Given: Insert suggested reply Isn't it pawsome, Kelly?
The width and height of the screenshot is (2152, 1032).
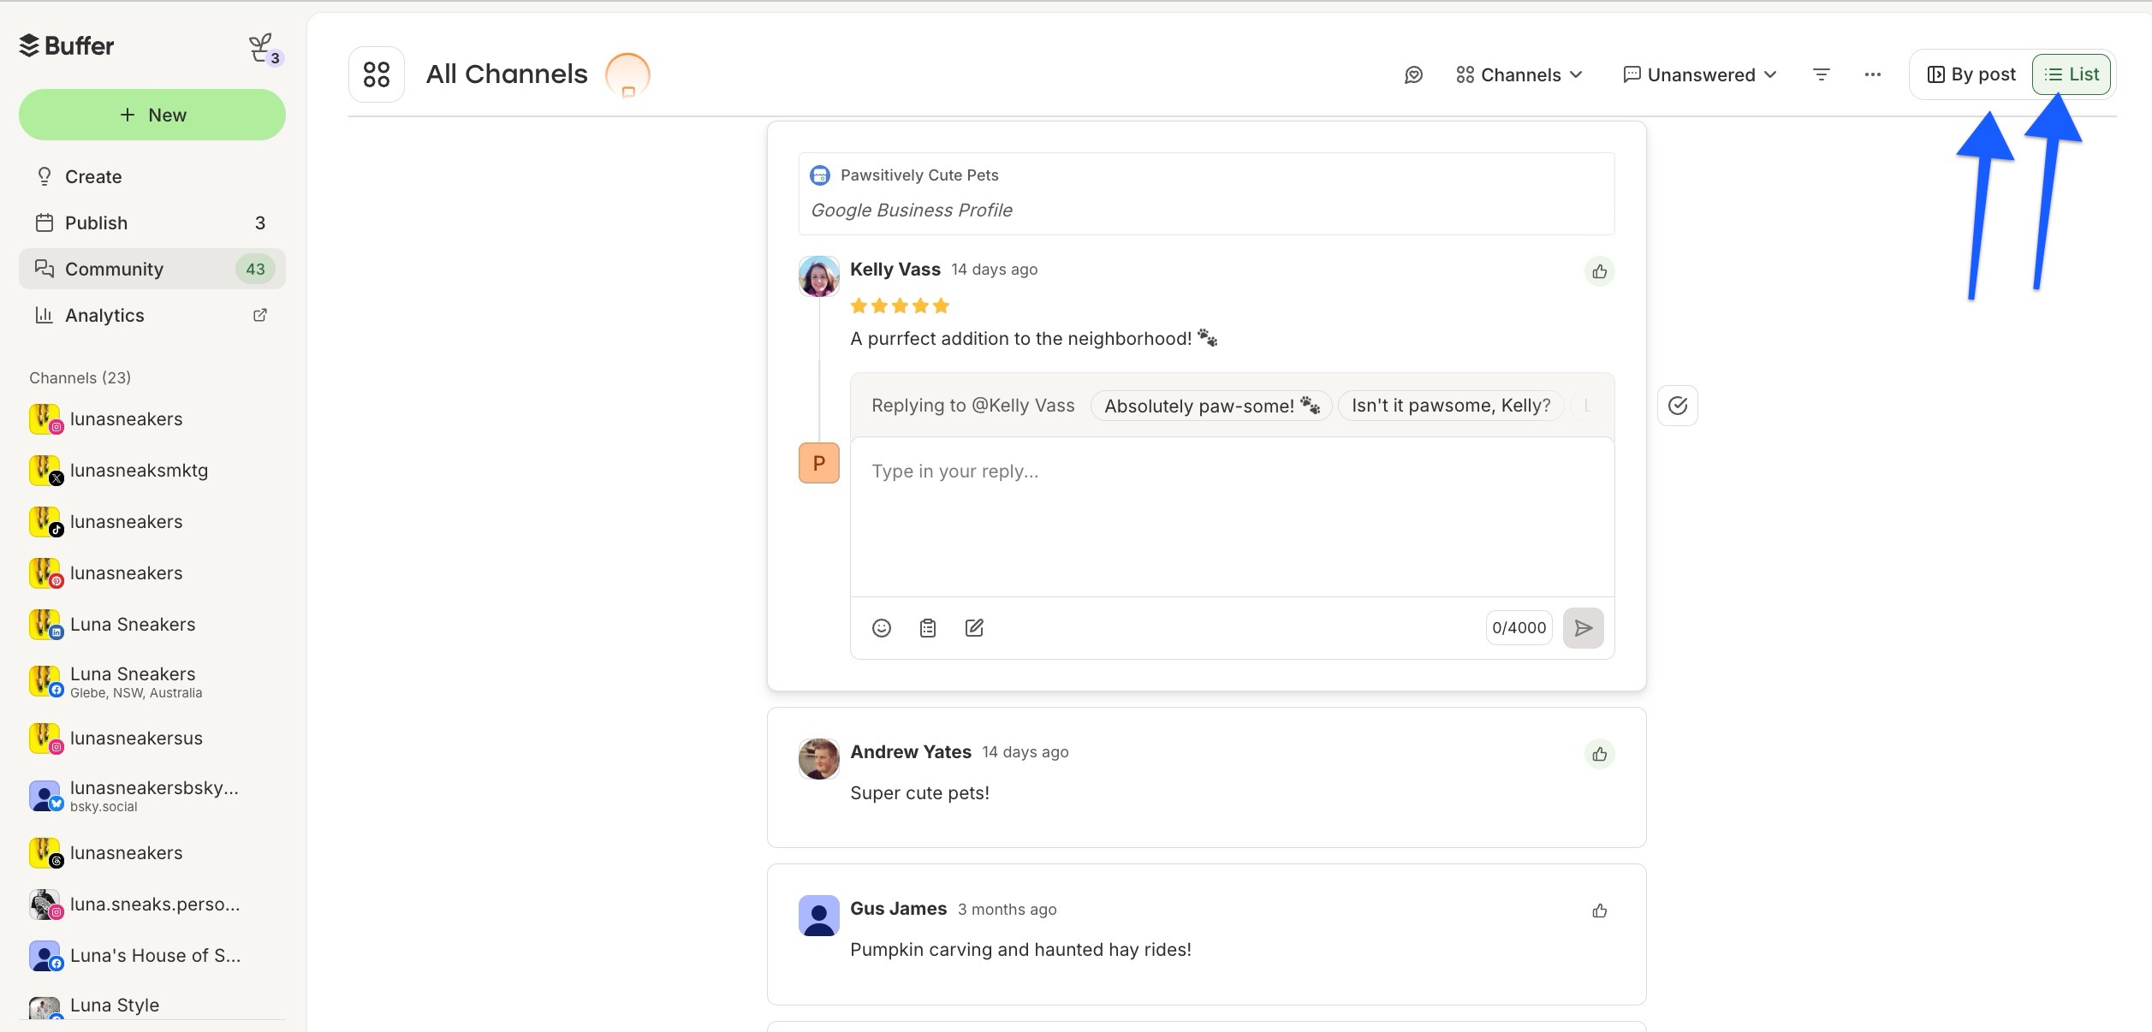Looking at the screenshot, I should tap(1451, 406).
